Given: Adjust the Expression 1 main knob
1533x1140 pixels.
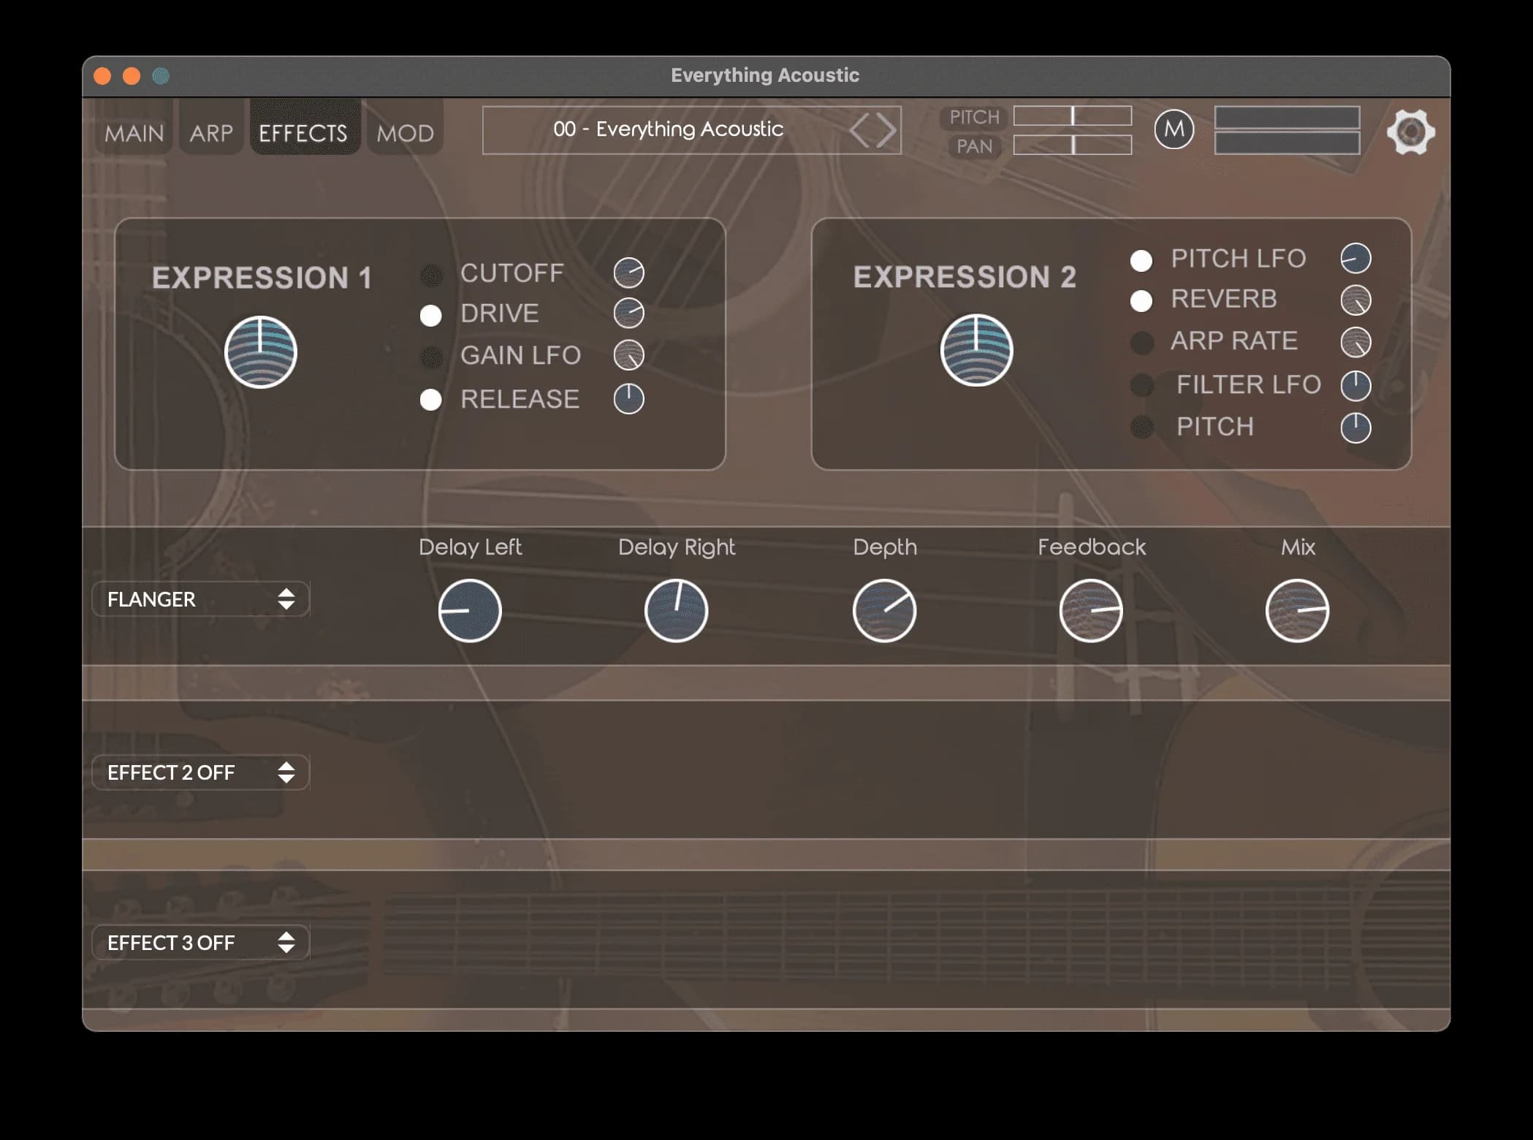Looking at the screenshot, I should click(x=259, y=351).
